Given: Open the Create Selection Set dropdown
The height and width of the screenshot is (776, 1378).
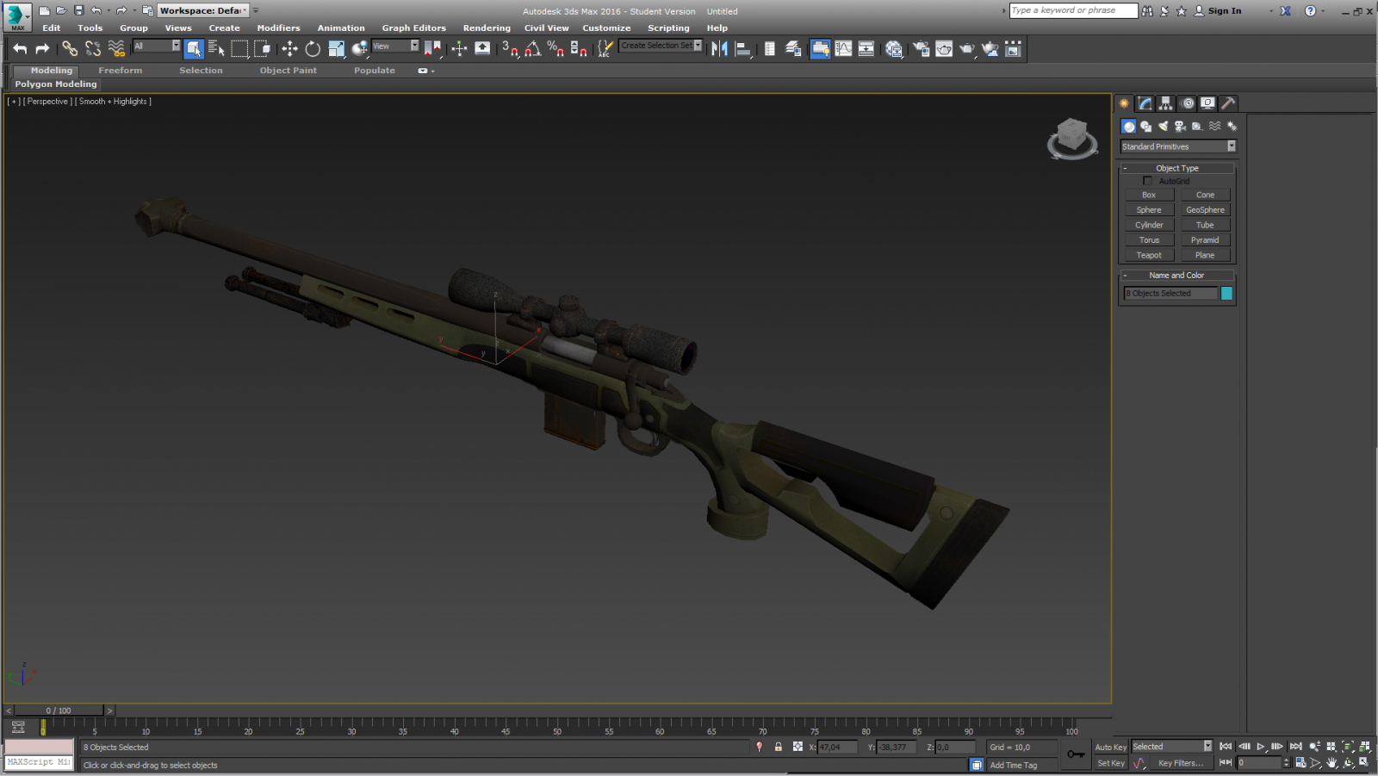Looking at the screenshot, I should tap(661, 46).
